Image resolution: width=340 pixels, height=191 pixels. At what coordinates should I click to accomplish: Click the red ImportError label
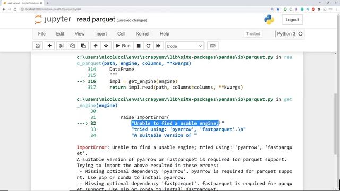click(x=92, y=147)
